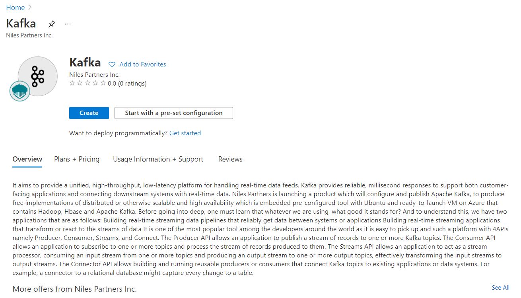
Task: Open the more options ellipsis menu
Action: point(68,24)
